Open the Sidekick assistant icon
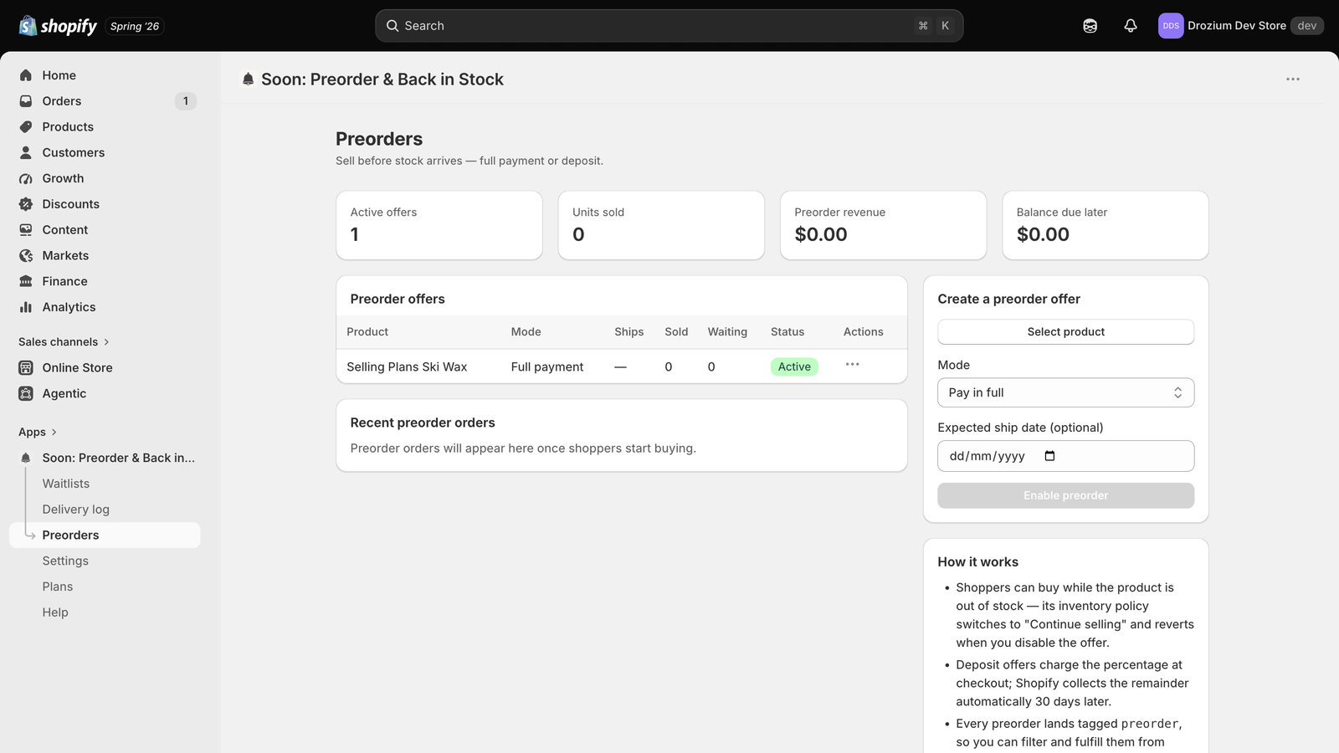Image resolution: width=1339 pixels, height=753 pixels. (x=1090, y=26)
